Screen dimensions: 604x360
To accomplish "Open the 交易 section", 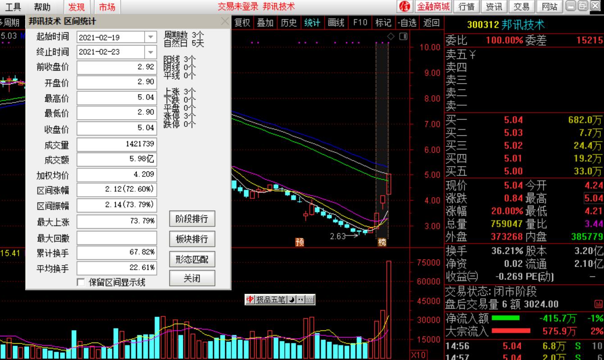I will pyautogui.click(x=522, y=6).
